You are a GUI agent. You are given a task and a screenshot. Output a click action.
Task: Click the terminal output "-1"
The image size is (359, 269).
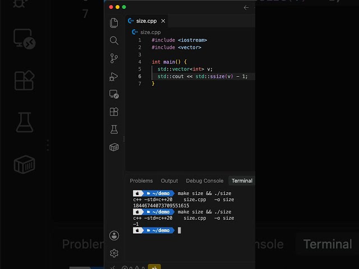pos(136,224)
